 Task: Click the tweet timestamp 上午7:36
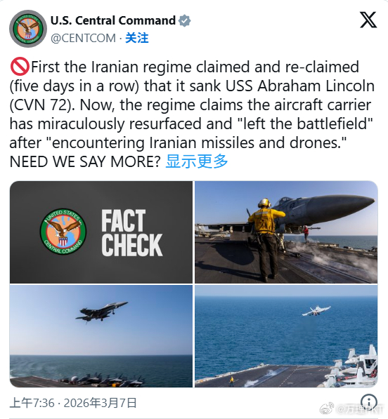tap(32, 403)
